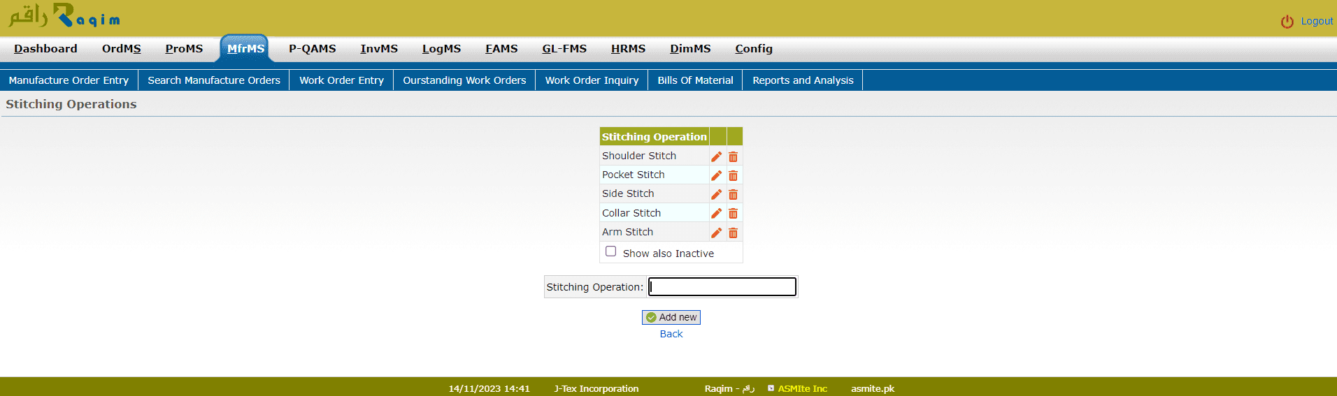Switch to the InvMS module tab

[x=378, y=49]
